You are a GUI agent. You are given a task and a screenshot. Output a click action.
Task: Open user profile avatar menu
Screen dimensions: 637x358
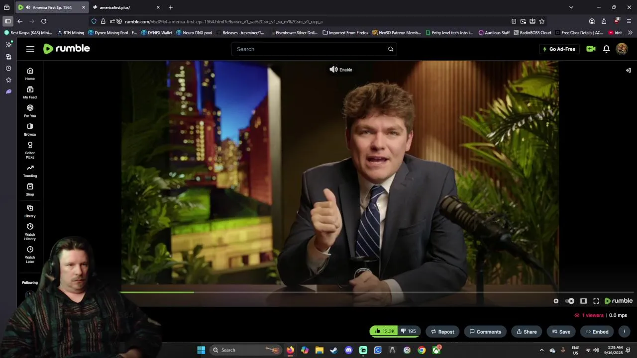point(622,49)
